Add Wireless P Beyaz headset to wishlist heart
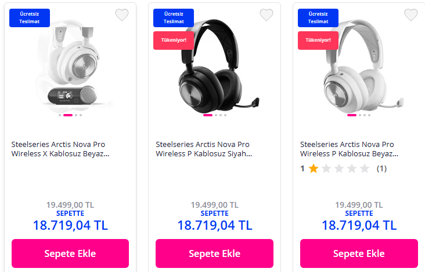 click(410, 15)
